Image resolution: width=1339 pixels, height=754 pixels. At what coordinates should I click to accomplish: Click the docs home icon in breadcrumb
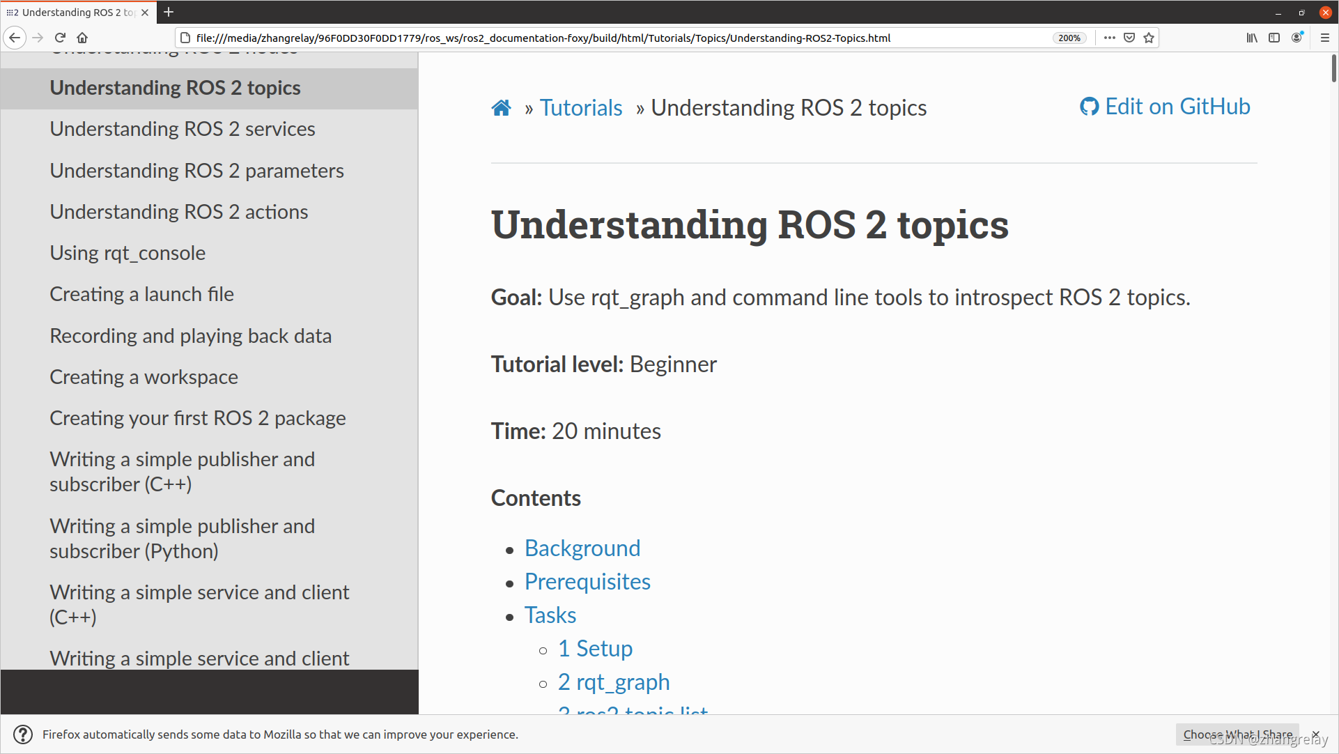pyautogui.click(x=501, y=108)
